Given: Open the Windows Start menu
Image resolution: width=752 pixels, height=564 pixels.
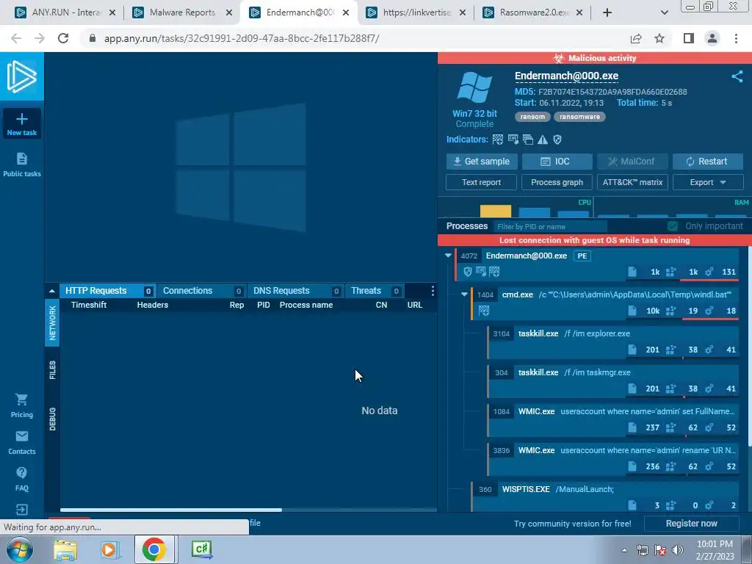Looking at the screenshot, I should coord(20,549).
